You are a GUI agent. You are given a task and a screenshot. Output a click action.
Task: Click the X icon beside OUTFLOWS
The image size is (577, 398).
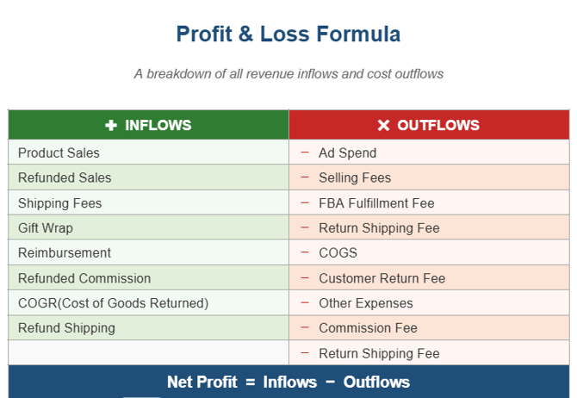coord(383,126)
